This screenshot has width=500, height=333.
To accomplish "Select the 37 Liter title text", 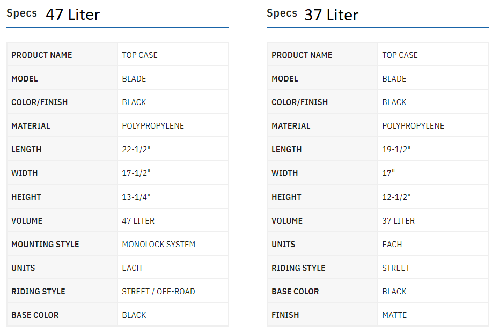I will pos(331,15).
